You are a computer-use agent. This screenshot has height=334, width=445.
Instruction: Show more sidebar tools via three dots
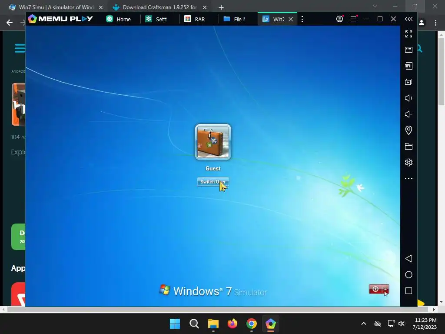(x=408, y=178)
